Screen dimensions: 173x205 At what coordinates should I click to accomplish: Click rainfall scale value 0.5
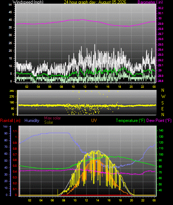(x=15, y=166)
